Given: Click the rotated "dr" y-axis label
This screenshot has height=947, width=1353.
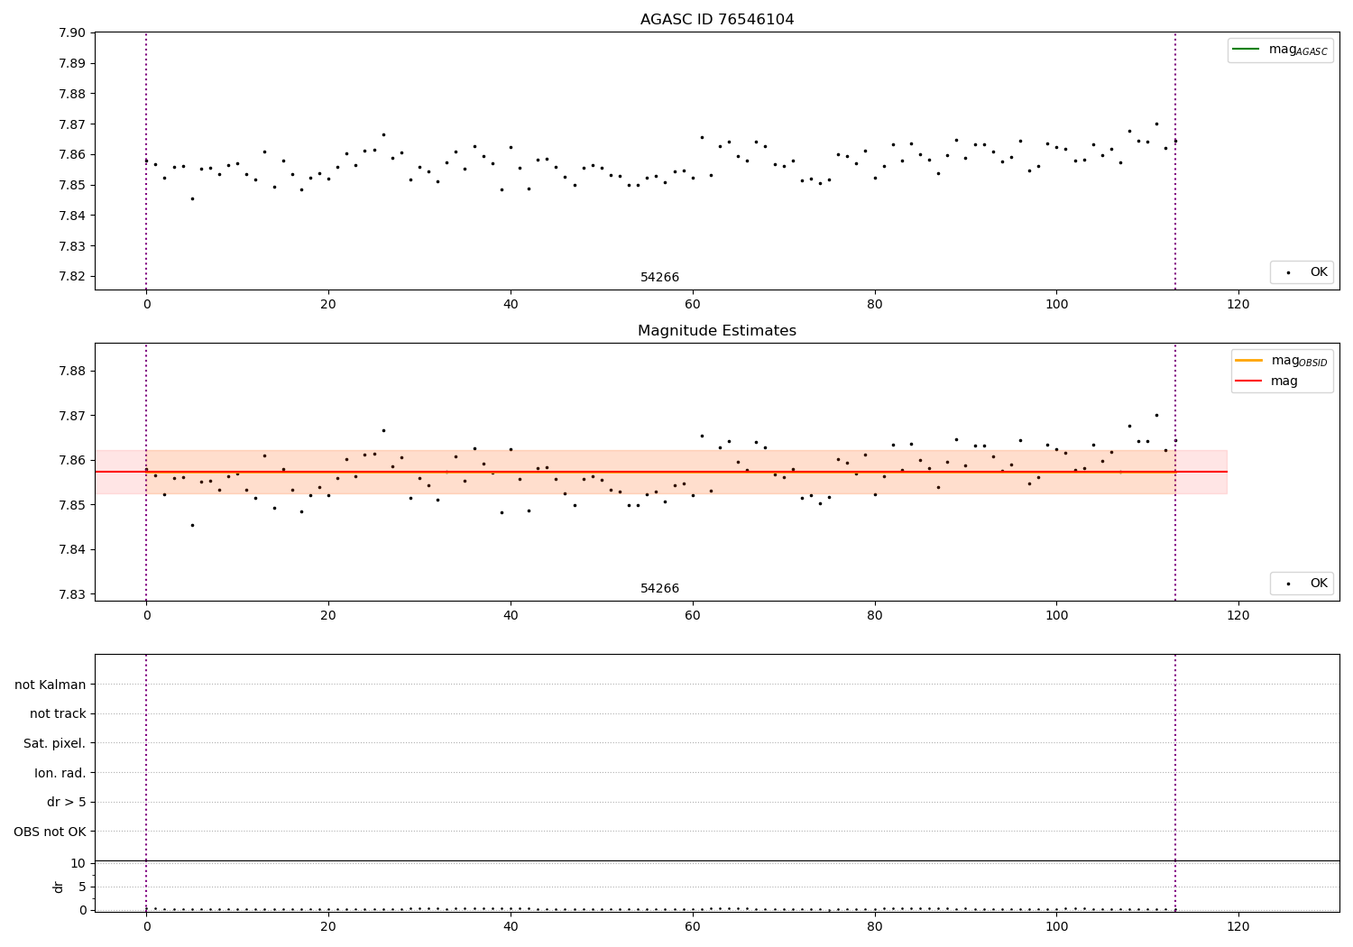Looking at the screenshot, I should point(59,887).
